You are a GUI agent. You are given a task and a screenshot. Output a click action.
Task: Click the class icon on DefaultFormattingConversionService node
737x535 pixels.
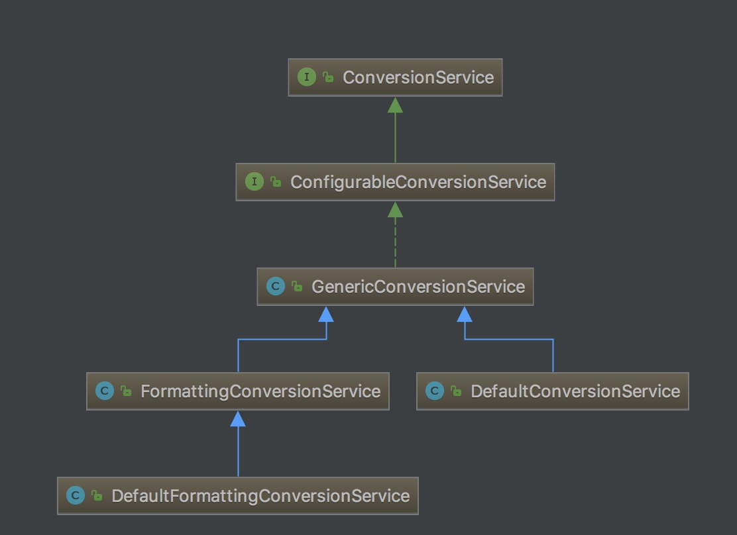coord(76,496)
